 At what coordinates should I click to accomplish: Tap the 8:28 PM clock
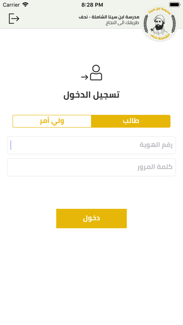92,5
